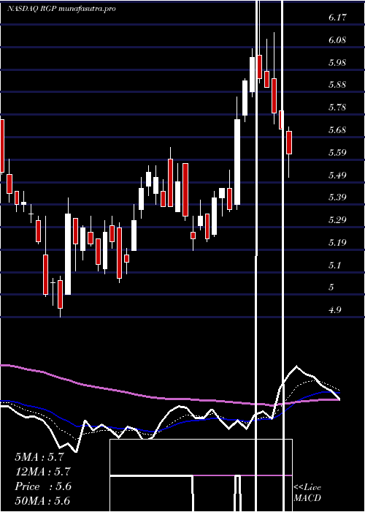The height and width of the screenshot is (512, 365).
Task: Click the 5.88 price level label
Action: pos(337,85)
